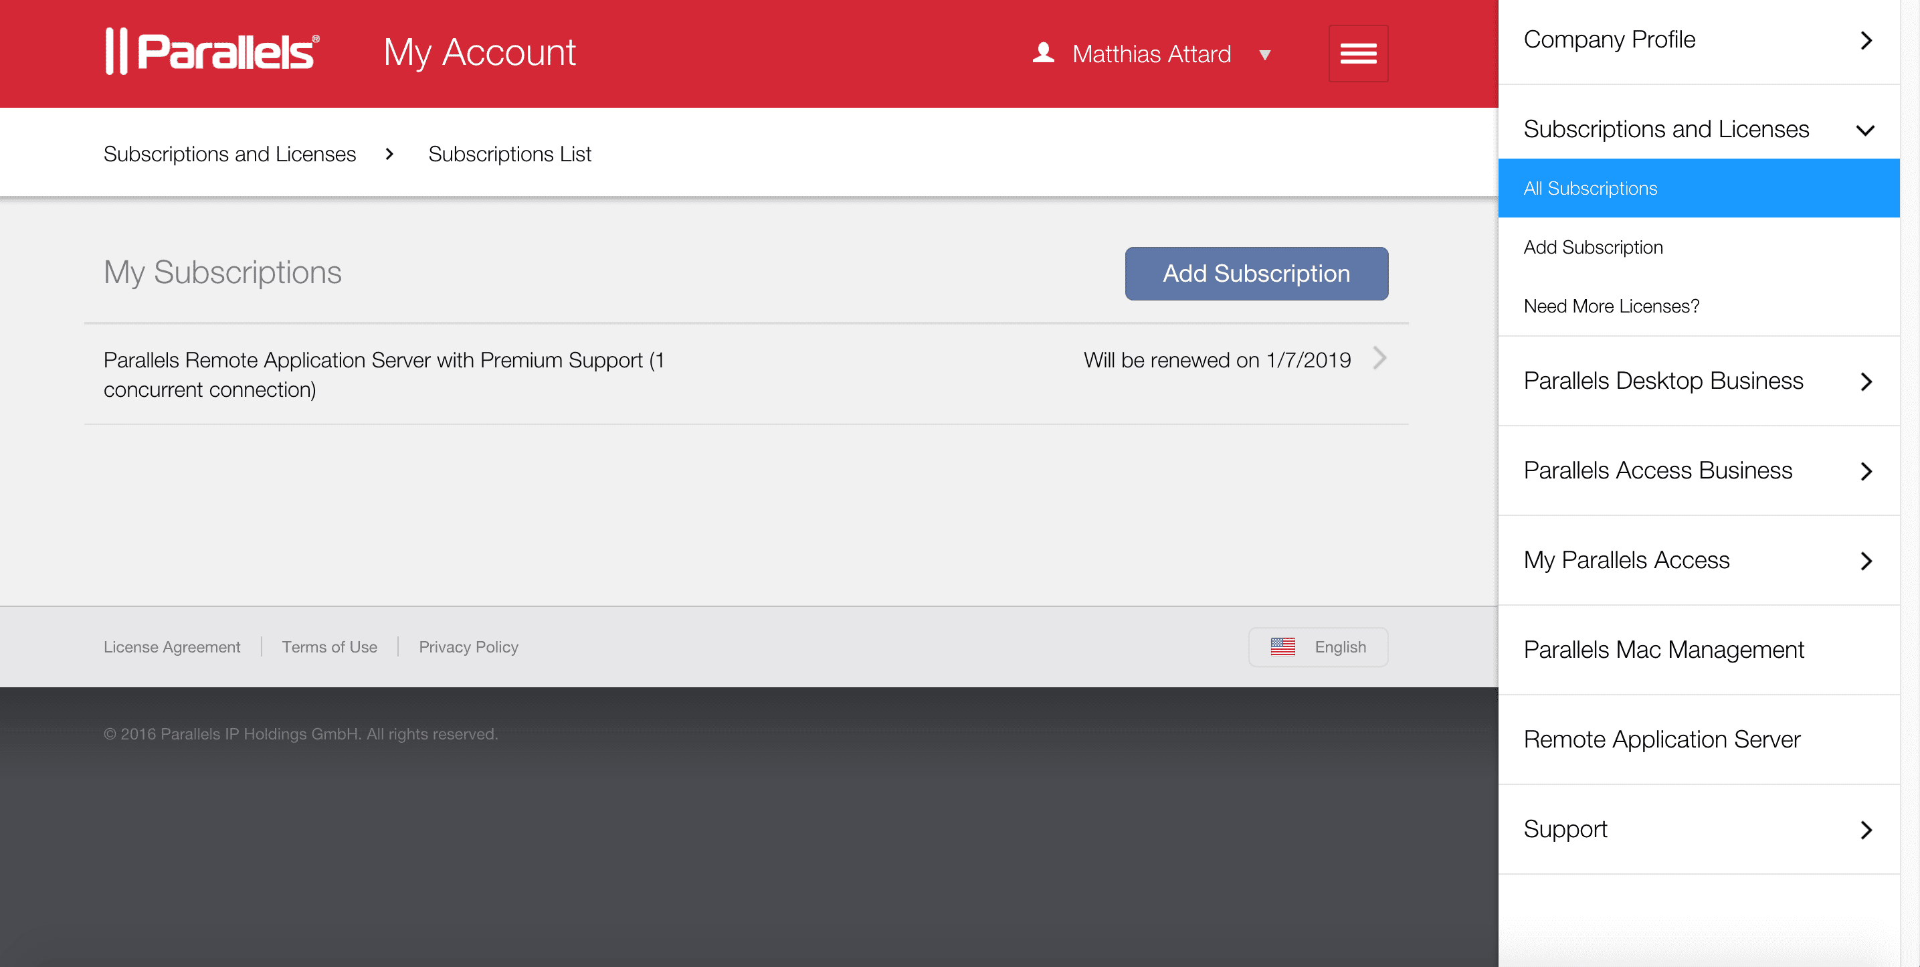
Task: Collapse Subscriptions and Licenses chevron
Action: [x=1865, y=130]
